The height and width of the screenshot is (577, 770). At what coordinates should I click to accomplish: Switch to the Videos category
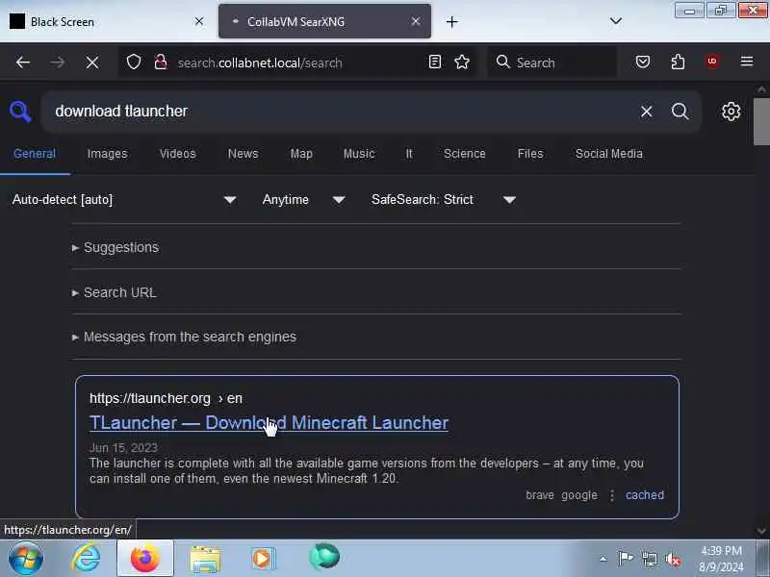pyautogui.click(x=177, y=154)
